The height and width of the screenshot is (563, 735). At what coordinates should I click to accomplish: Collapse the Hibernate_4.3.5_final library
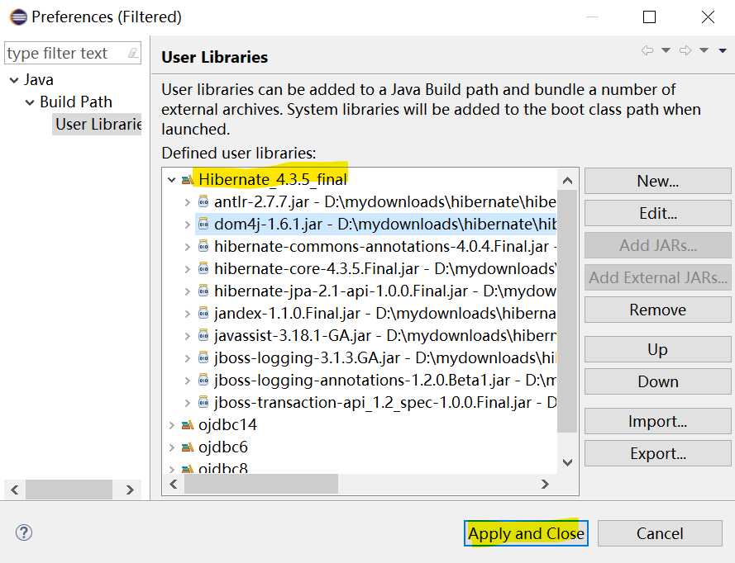(x=172, y=180)
